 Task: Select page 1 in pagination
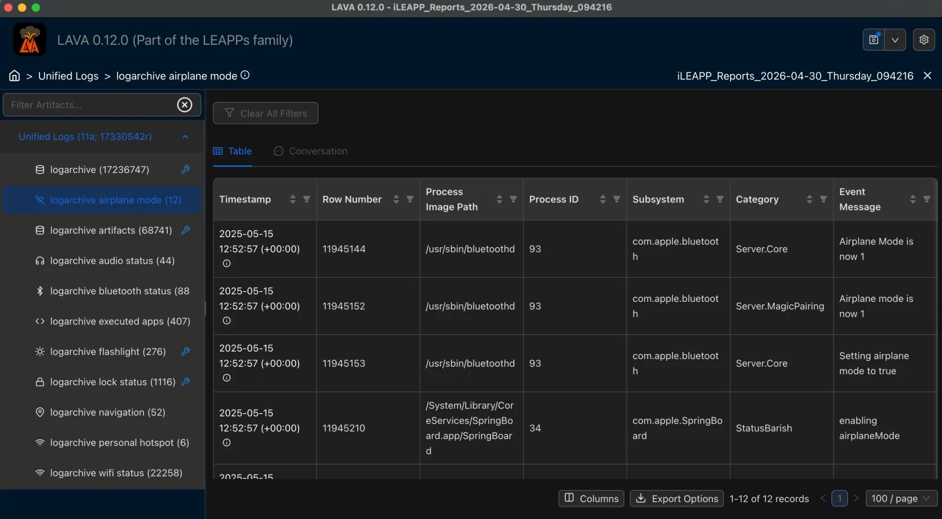[x=840, y=498]
